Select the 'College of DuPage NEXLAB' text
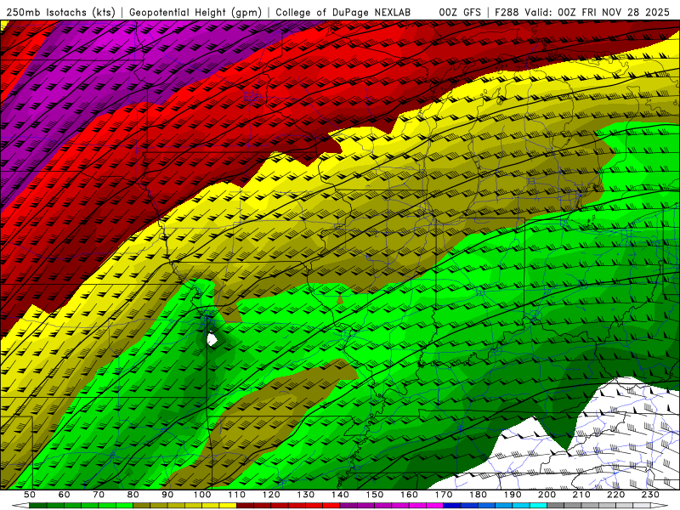The width and height of the screenshot is (680, 510). tap(343, 13)
